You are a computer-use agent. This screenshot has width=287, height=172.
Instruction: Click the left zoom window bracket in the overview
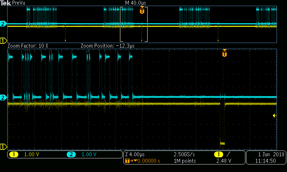(x=121, y=24)
